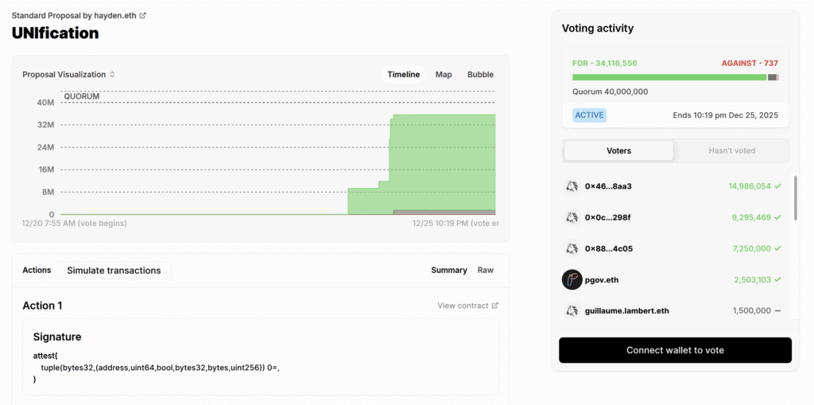Open the Proposal Visualization dropdown
This screenshot has width=814, height=405.
coord(69,75)
